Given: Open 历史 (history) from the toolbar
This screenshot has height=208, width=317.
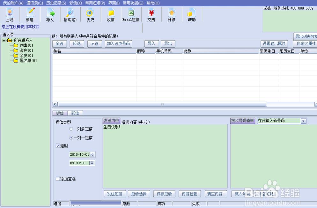Looking at the screenshot, I should point(90,14).
